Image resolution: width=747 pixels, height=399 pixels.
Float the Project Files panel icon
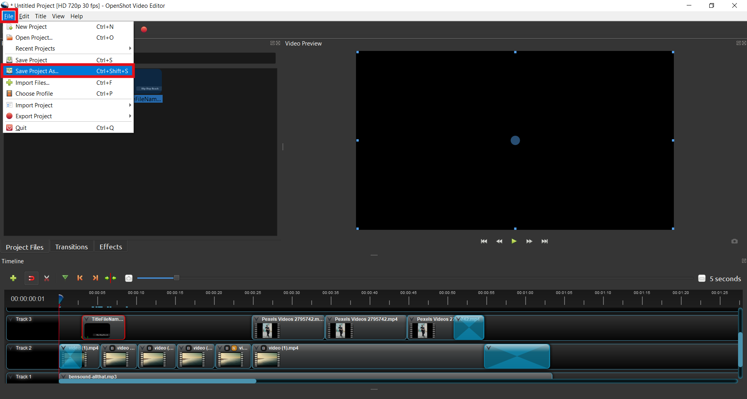(x=272, y=43)
